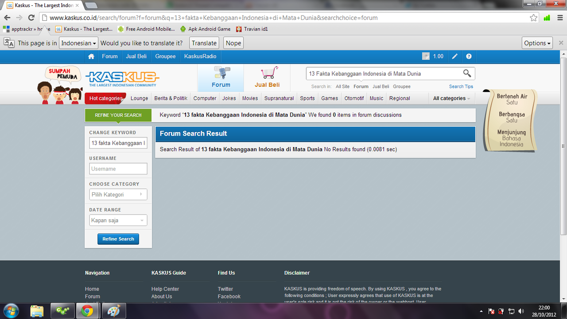
Task: Open File Explorer from taskbar
Action: 37,311
